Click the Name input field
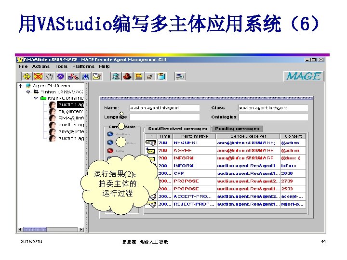The height and width of the screenshot is (260, 347). point(164,108)
